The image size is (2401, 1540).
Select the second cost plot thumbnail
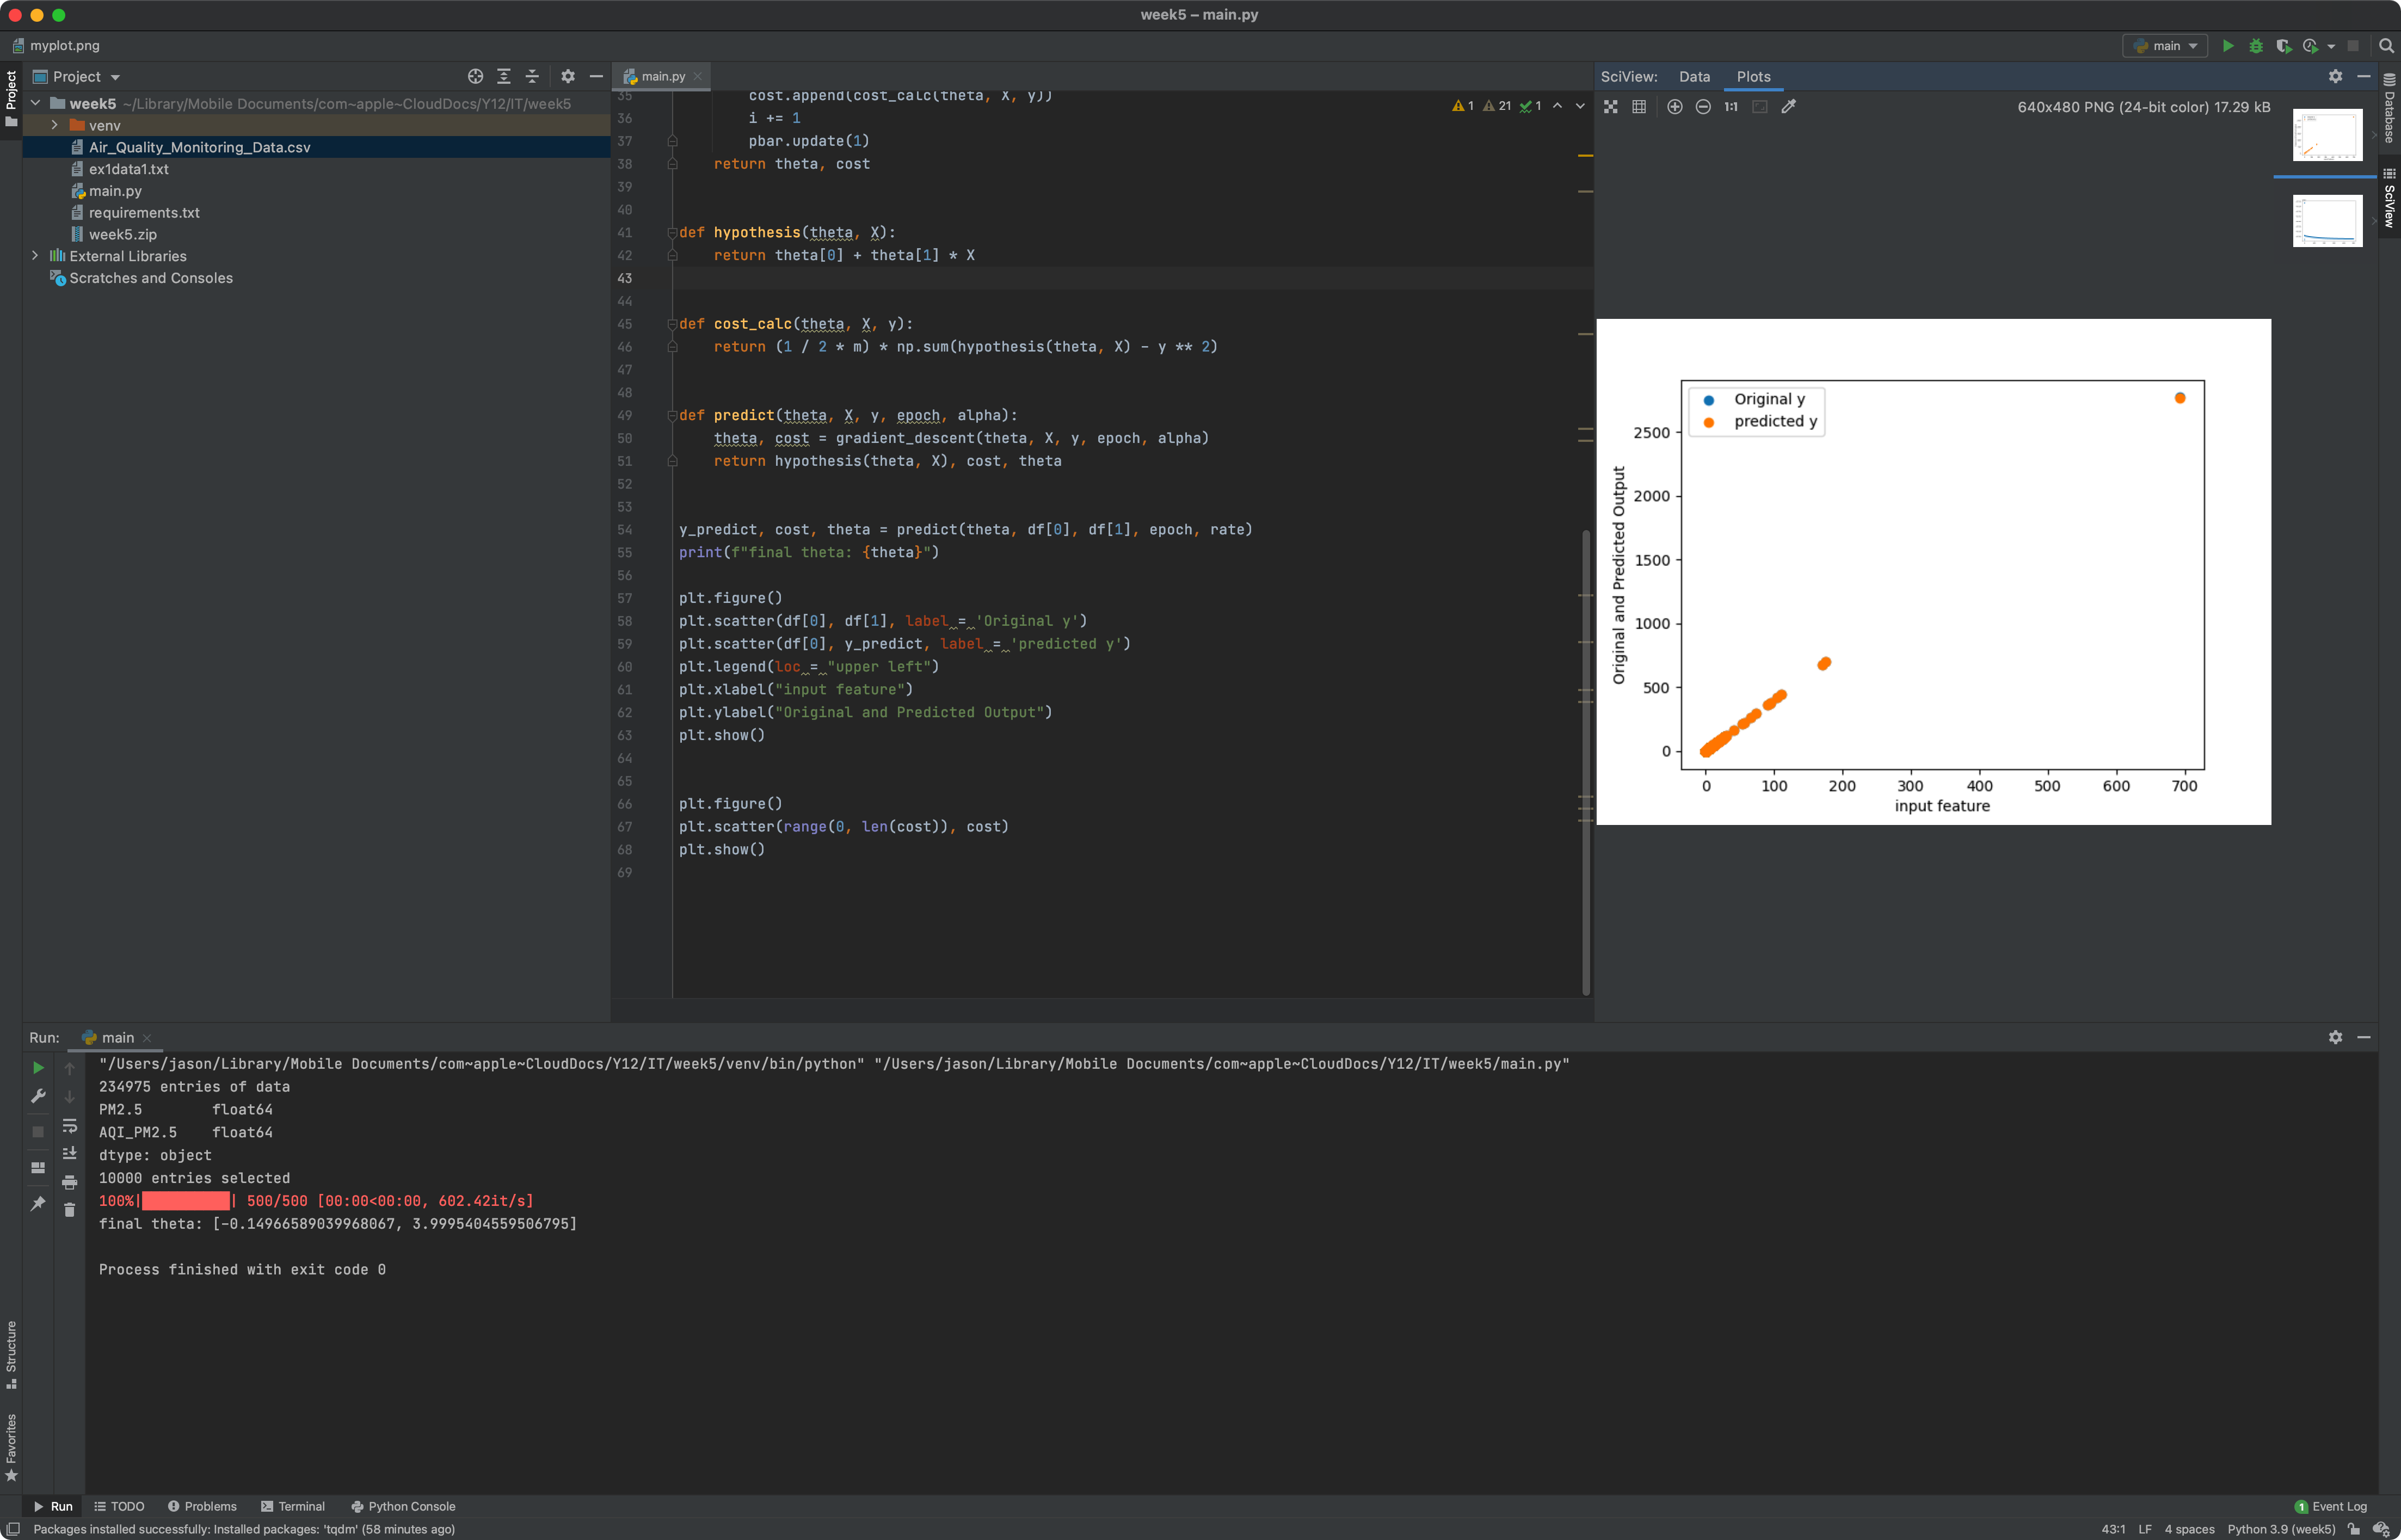point(2327,221)
